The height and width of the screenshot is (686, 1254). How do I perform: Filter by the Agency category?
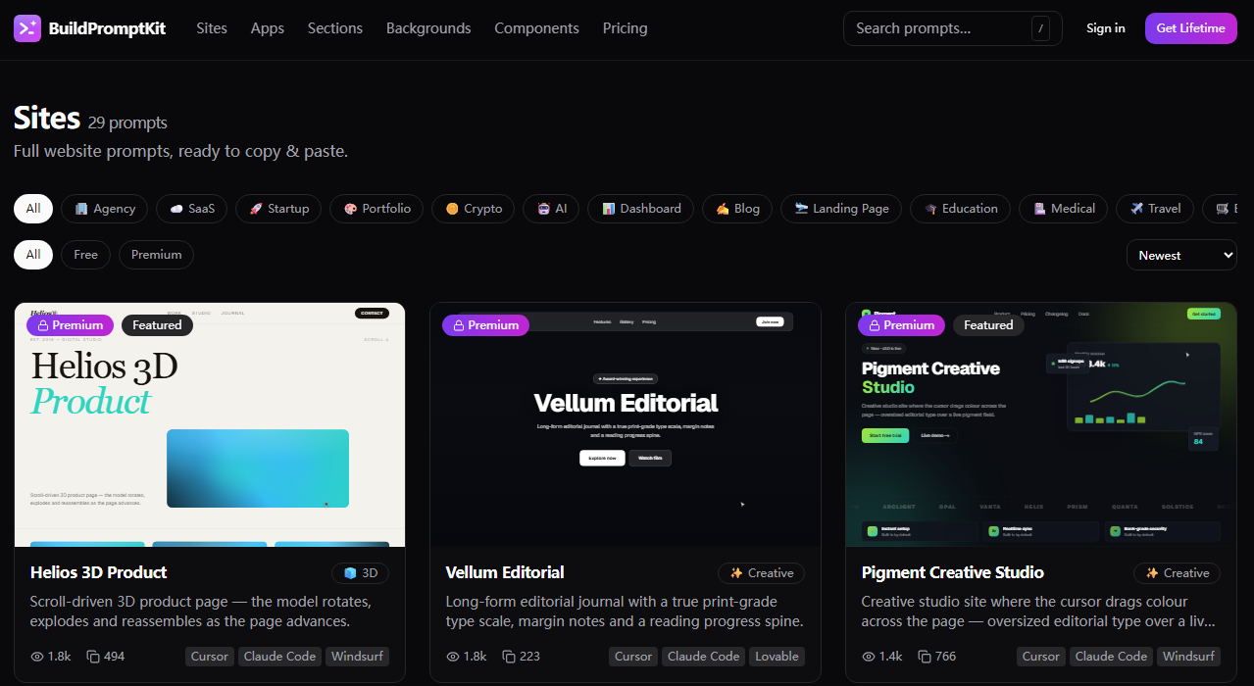pyautogui.click(x=105, y=209)
